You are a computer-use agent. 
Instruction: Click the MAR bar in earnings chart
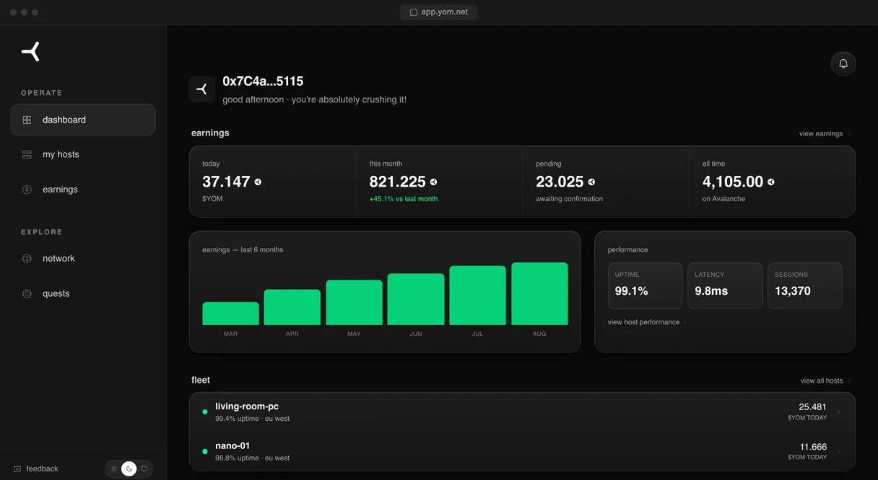click(230, 314)
